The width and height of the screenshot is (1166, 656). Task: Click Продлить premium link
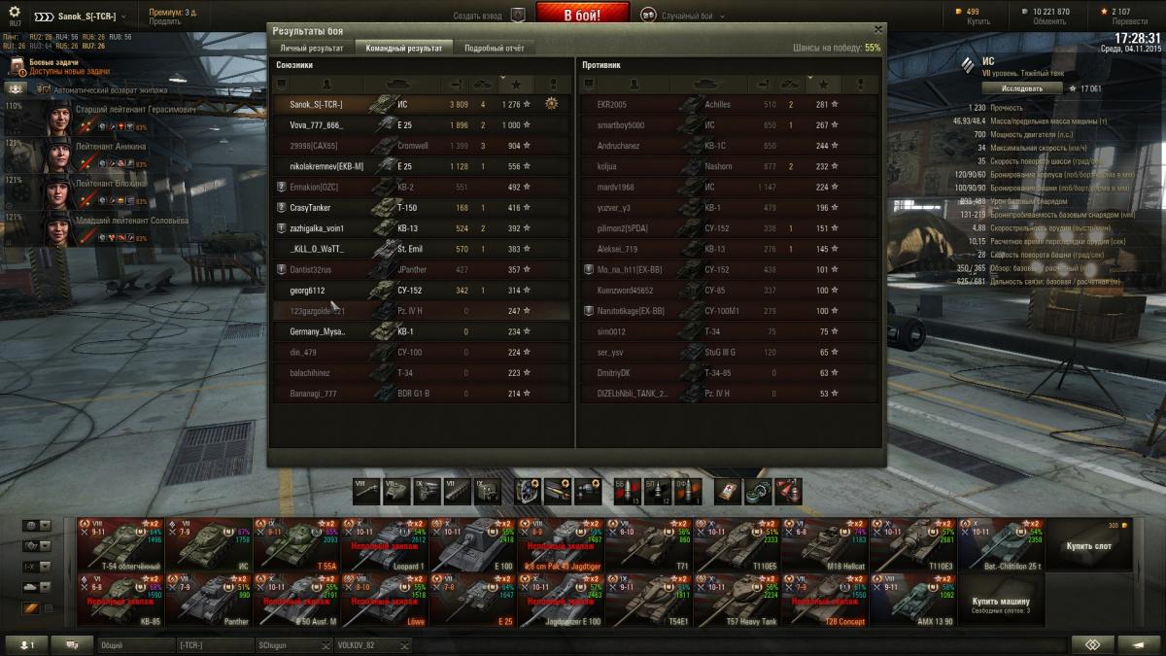(x=164, y=21)
